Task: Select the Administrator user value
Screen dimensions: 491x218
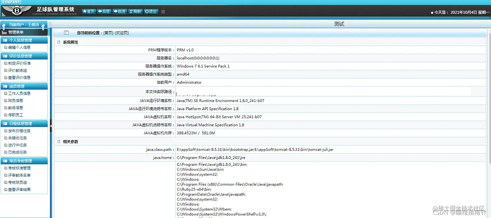Action: point(189,82)
